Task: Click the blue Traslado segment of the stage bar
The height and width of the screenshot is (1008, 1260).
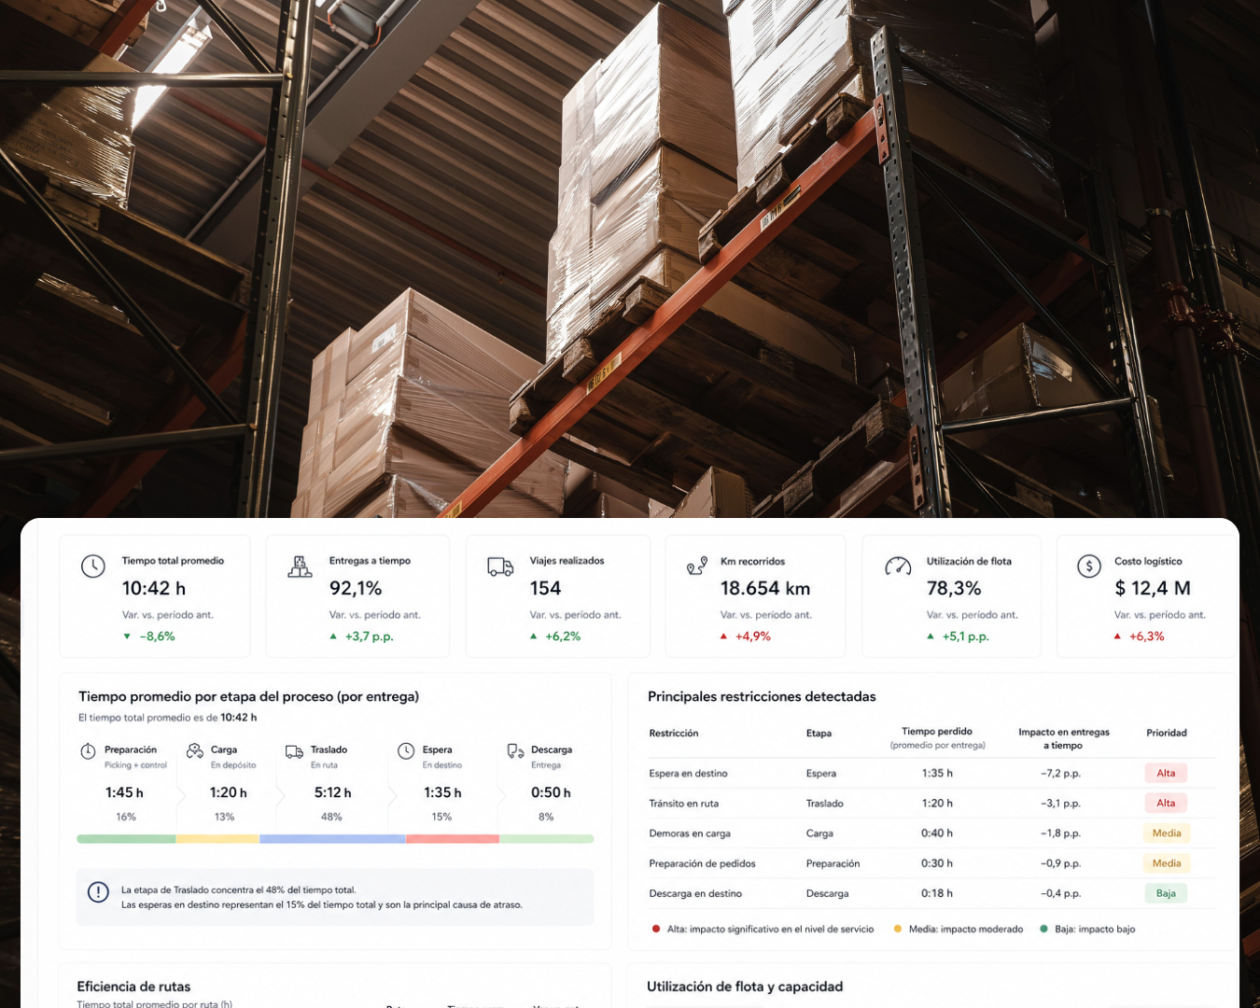Action: point(332,839)
